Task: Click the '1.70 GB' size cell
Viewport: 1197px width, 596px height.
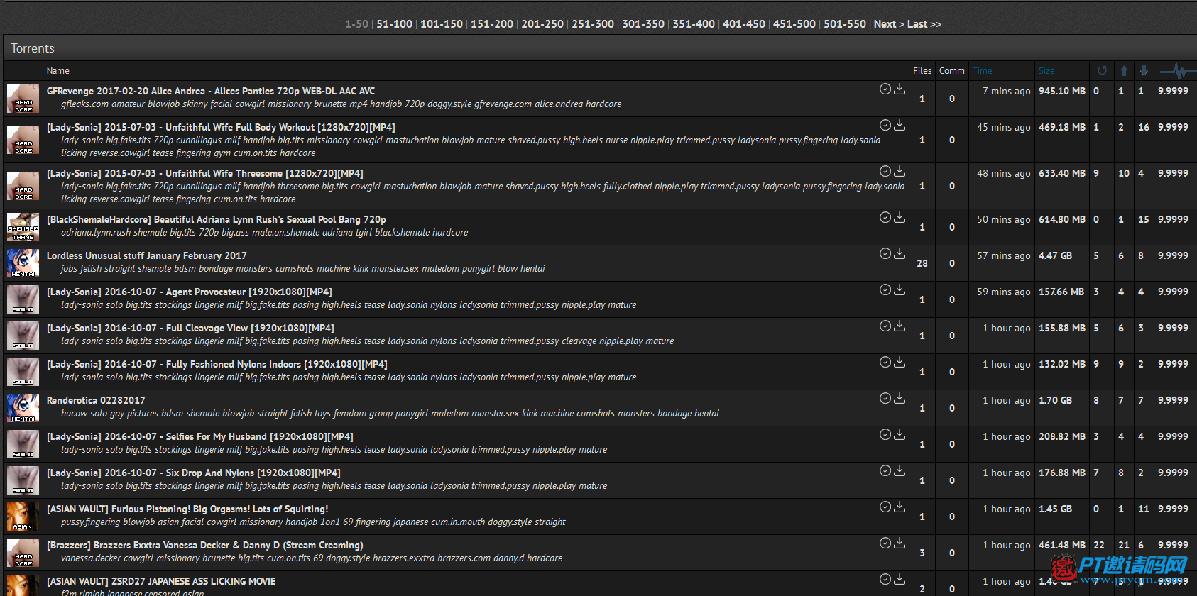Action: click(x=1056, y=400)
